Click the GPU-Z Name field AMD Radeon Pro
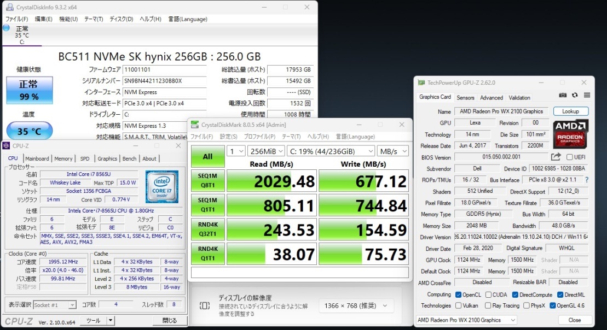Viewport: 607px width, 330px height. tap(501, 111)
